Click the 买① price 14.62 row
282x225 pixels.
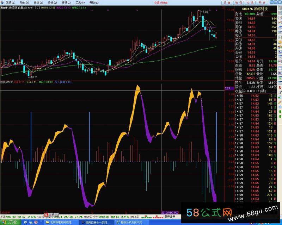[x=256, y=40]
